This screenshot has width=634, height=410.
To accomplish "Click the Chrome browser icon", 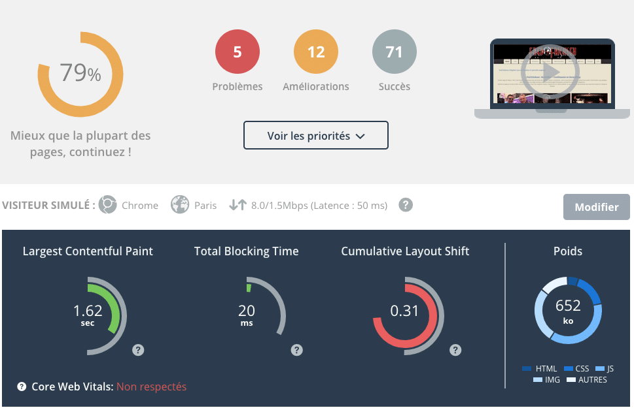I will click(x=107, y=205).
